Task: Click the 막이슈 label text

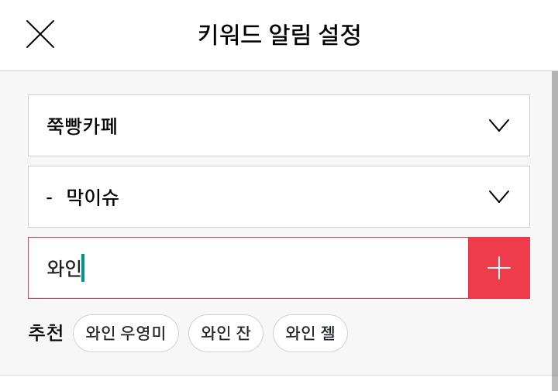Action: pos(93,197)
